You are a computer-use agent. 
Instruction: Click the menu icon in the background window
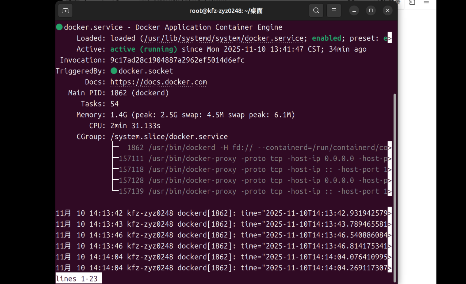(x=426, y=2)
